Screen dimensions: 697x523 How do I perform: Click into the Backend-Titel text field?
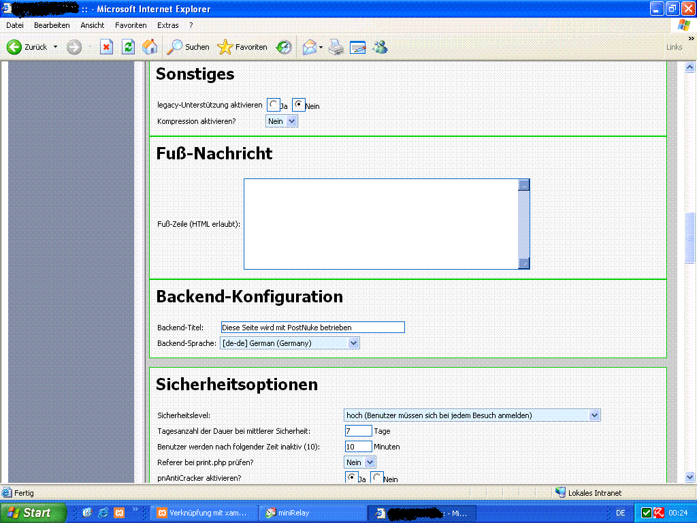pos(312,328)
